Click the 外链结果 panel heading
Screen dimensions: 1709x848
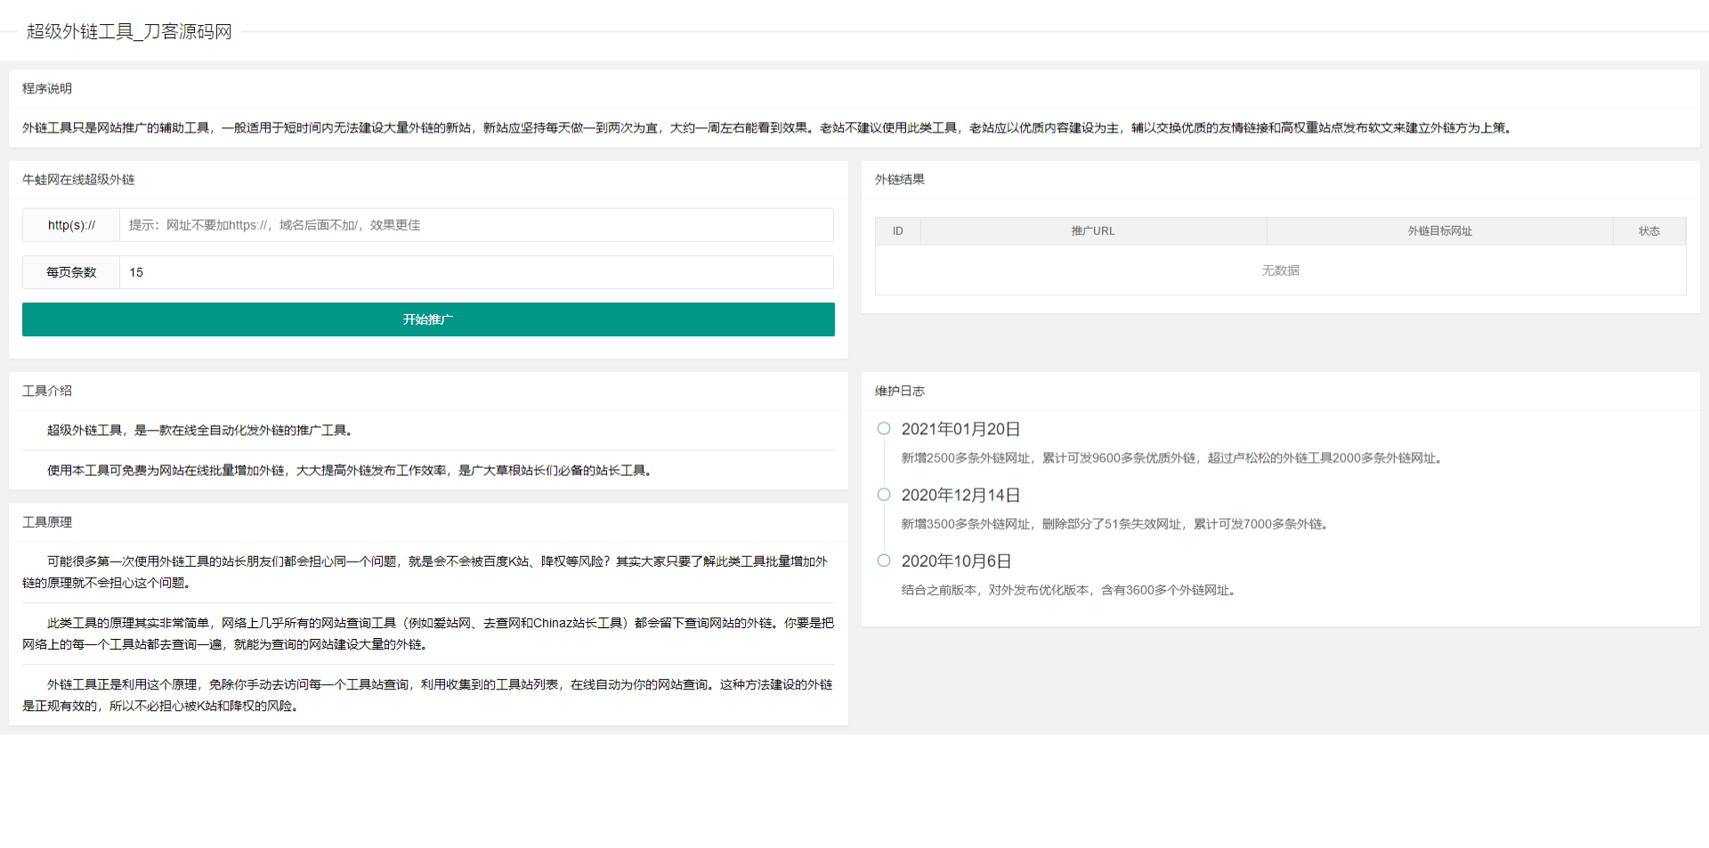point(899,179)
